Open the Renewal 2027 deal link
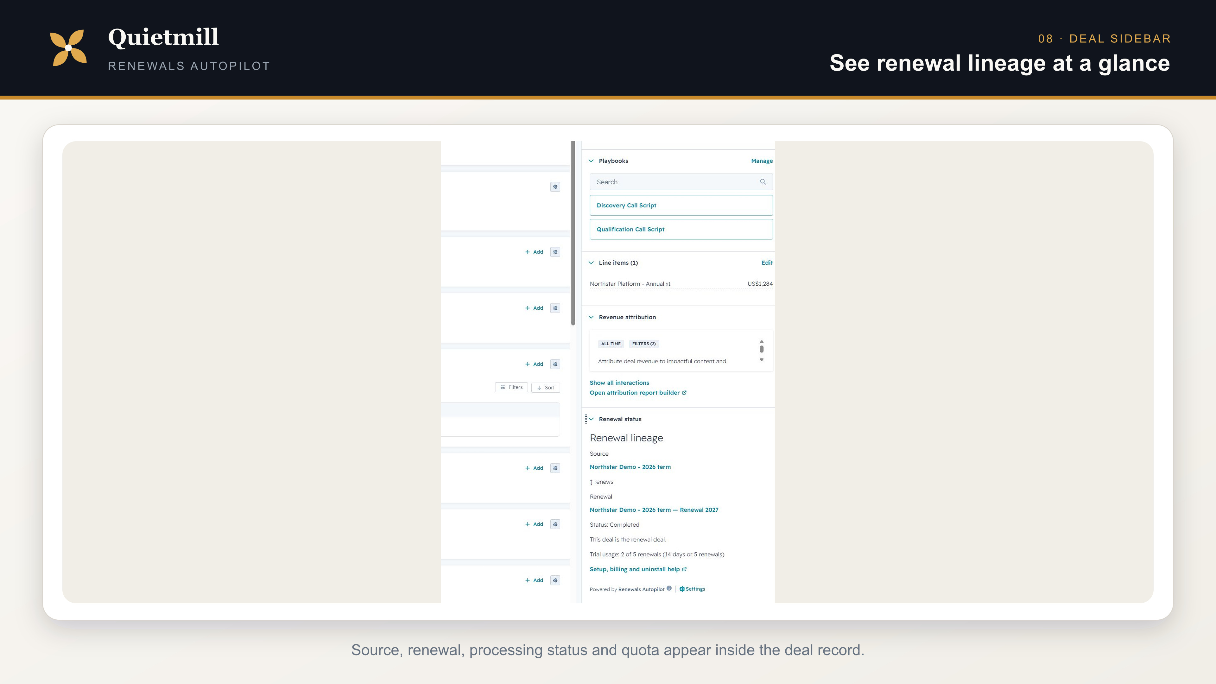1216x684 pixels. (654, 510)
